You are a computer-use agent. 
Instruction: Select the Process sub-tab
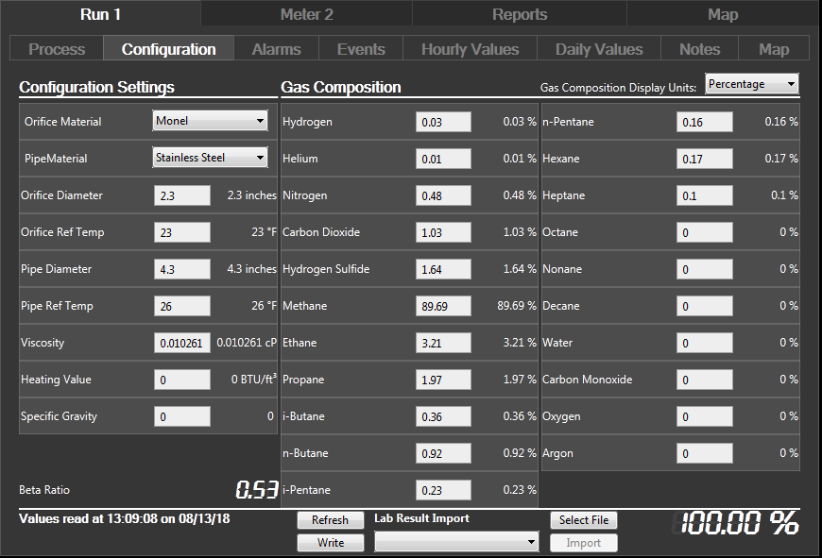[57, 49]
